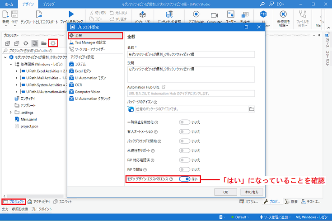Open the 新規 dropdown arrow
The width and height of the screenshot is (332, 221).
pos(6,26)
